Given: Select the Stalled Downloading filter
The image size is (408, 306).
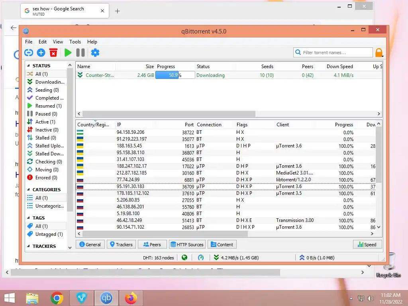Looking at the screenshot, I should (x=46, y=154).
